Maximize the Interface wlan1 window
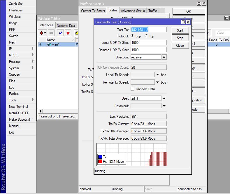 199,4
